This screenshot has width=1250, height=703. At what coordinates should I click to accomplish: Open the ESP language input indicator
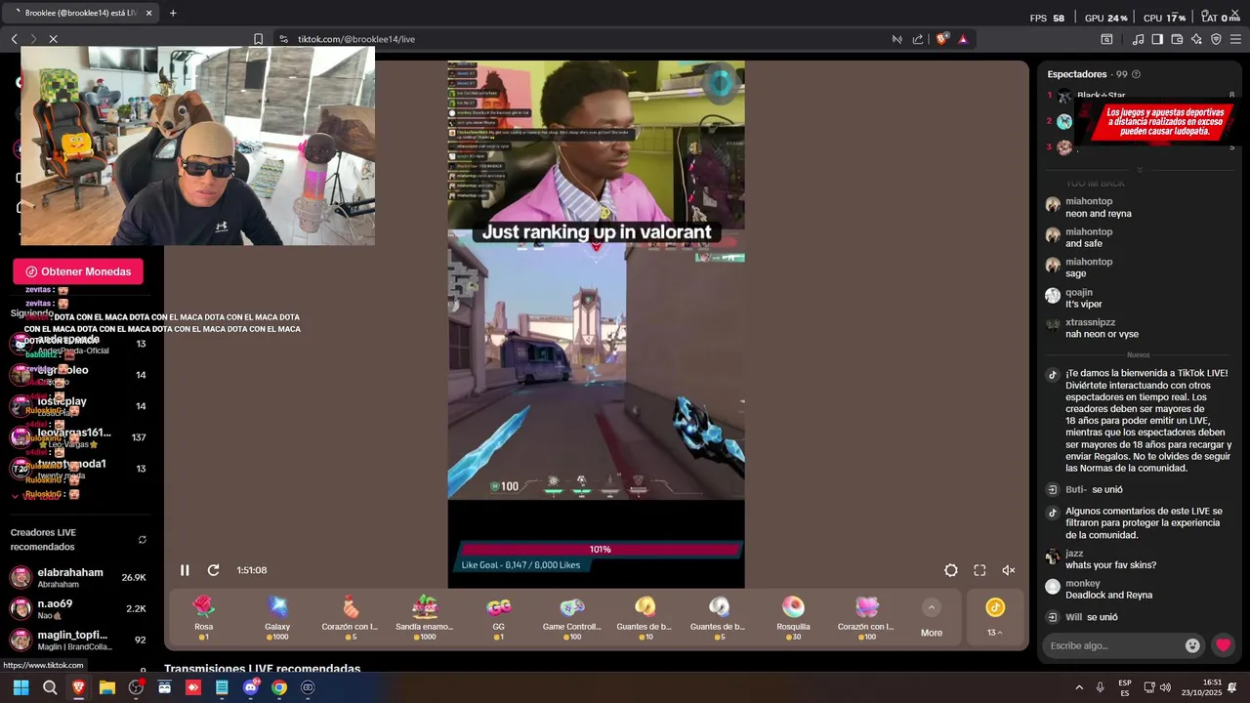(1125, 687)
